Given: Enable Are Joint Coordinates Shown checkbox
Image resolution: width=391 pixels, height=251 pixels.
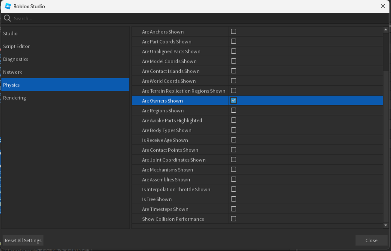Looking at the screenshot, I should 233,160.
